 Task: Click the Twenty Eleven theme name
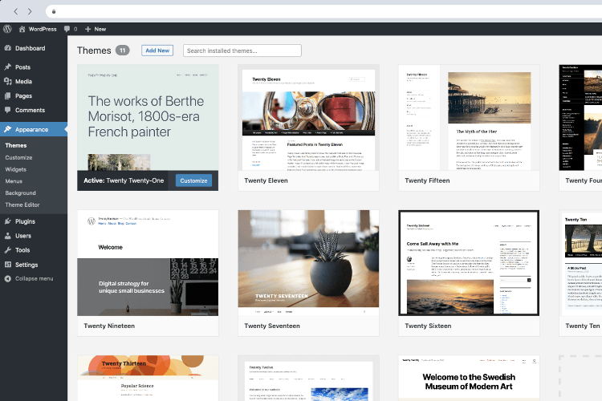[x=266, y=180]
